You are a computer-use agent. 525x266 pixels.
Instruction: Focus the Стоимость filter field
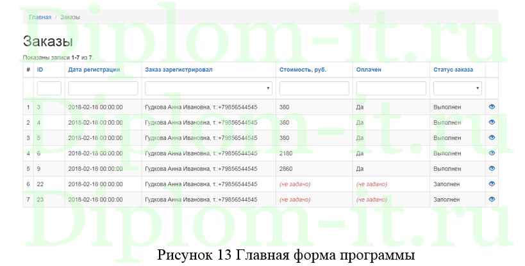tap(314, 88)
